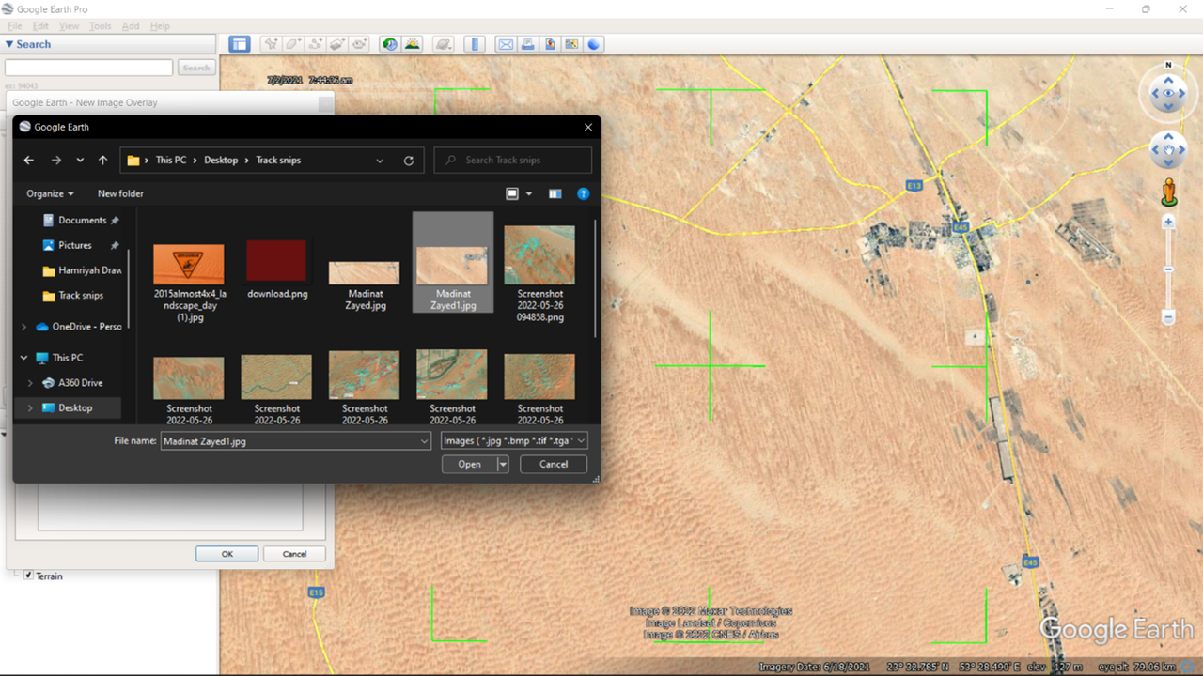Viewport: 1203px width, 676px height.
Task: Open the view options dropdown arrow
Action: tap(529, 193)
